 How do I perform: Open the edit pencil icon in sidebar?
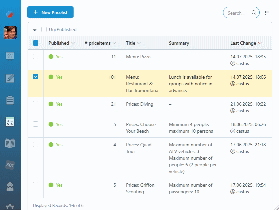click(10, 78)
